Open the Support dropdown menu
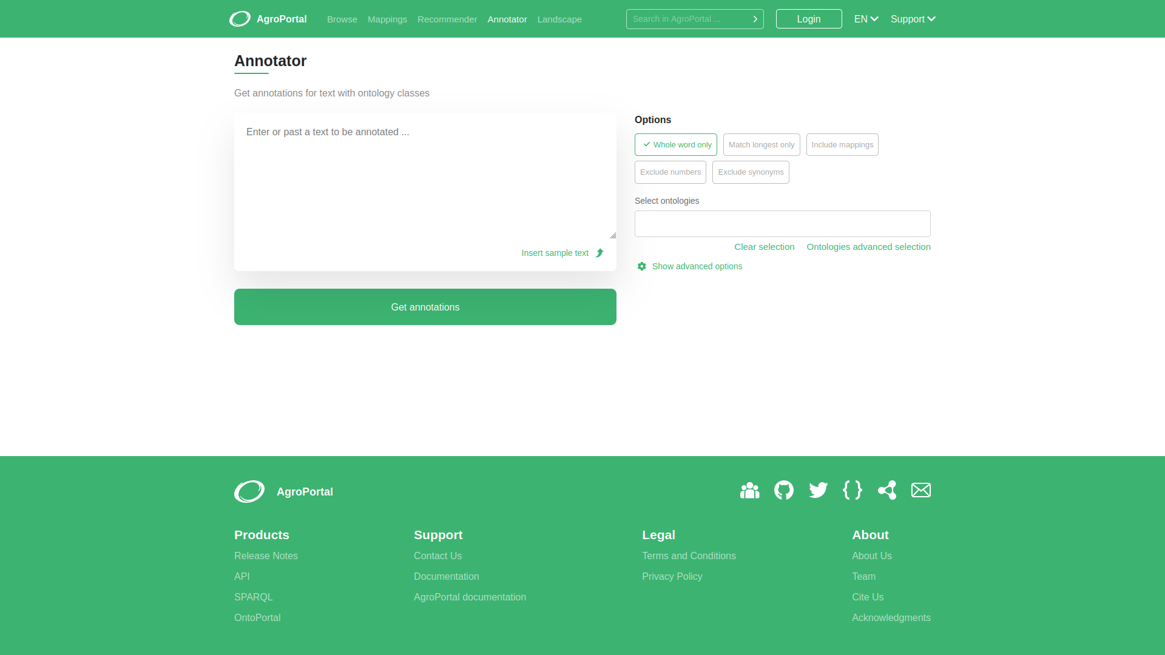The height and width of the screenshot is (655, 1165). [913, 18]
